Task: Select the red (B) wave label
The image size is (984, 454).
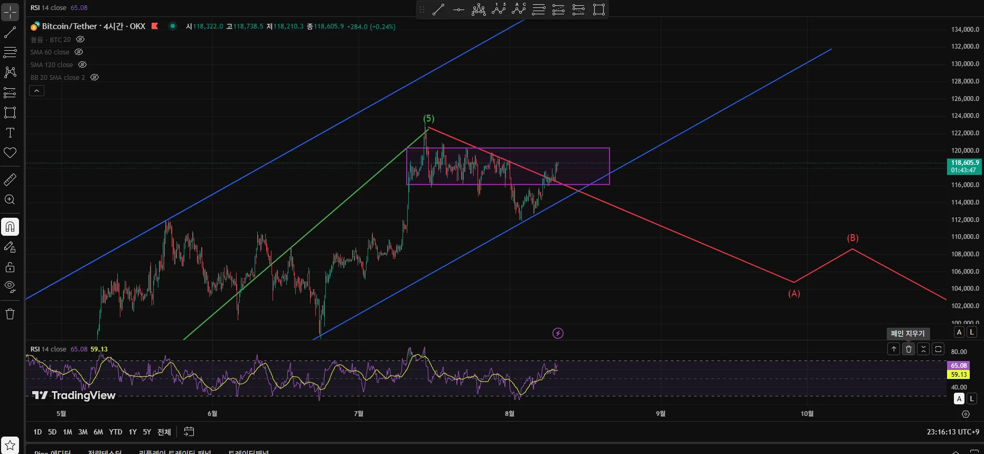Action: [852, 238]
